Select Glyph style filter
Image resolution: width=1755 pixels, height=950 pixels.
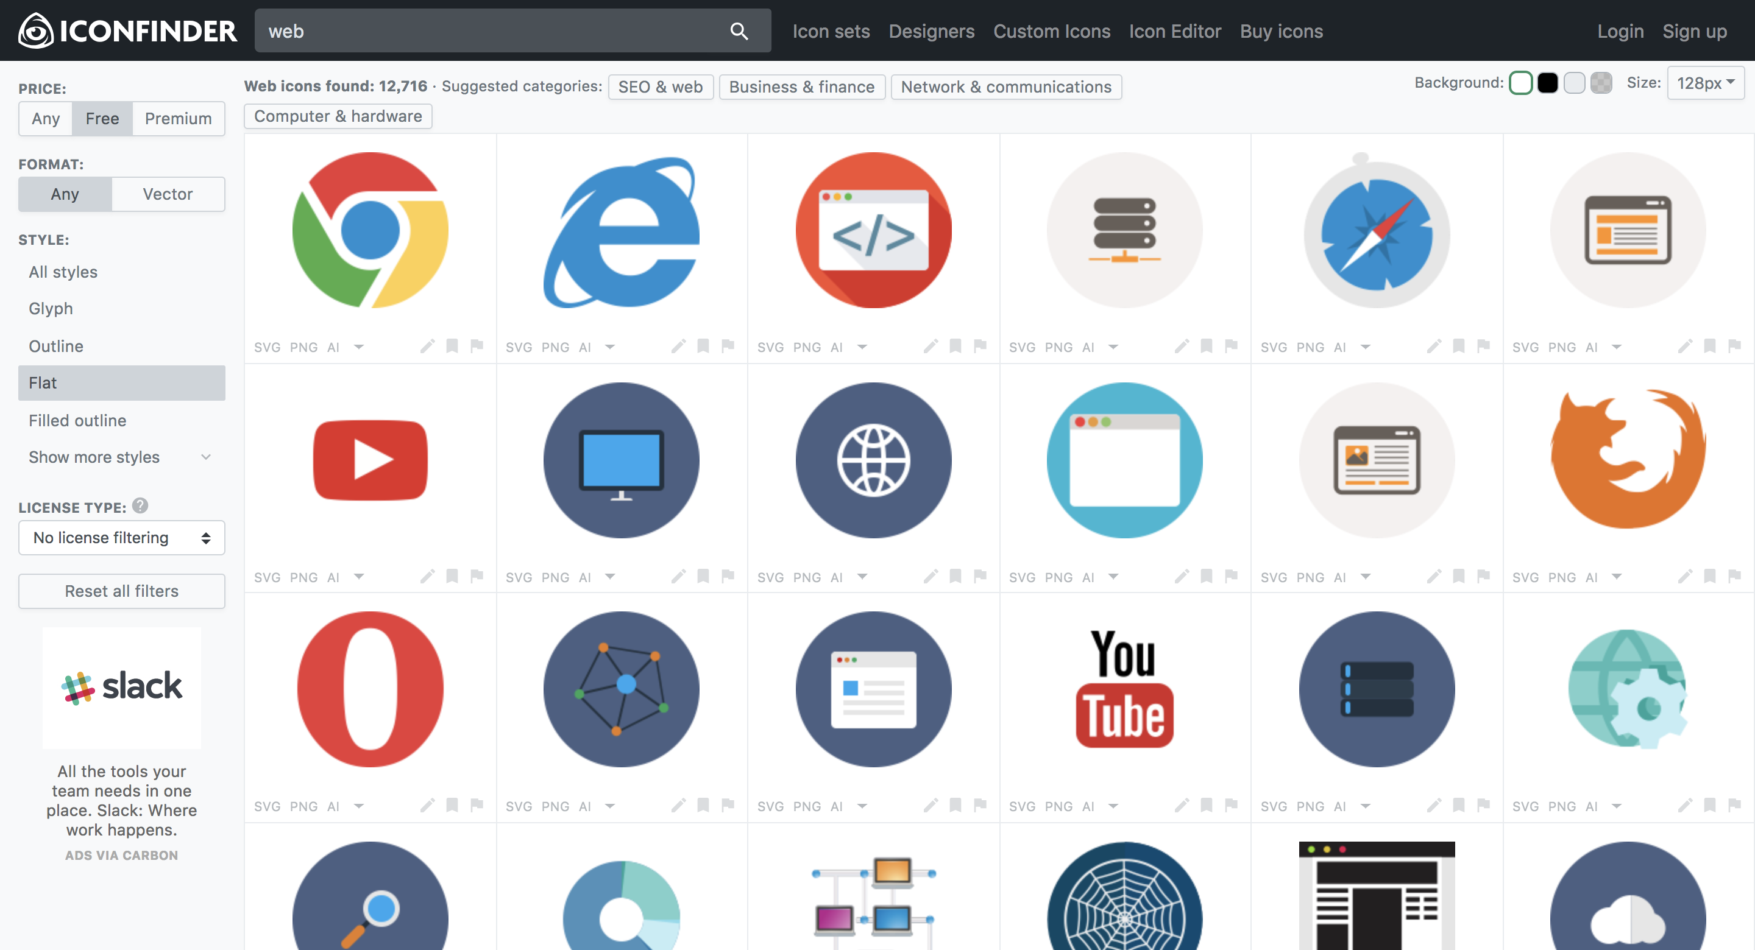(x=121, y=309)
